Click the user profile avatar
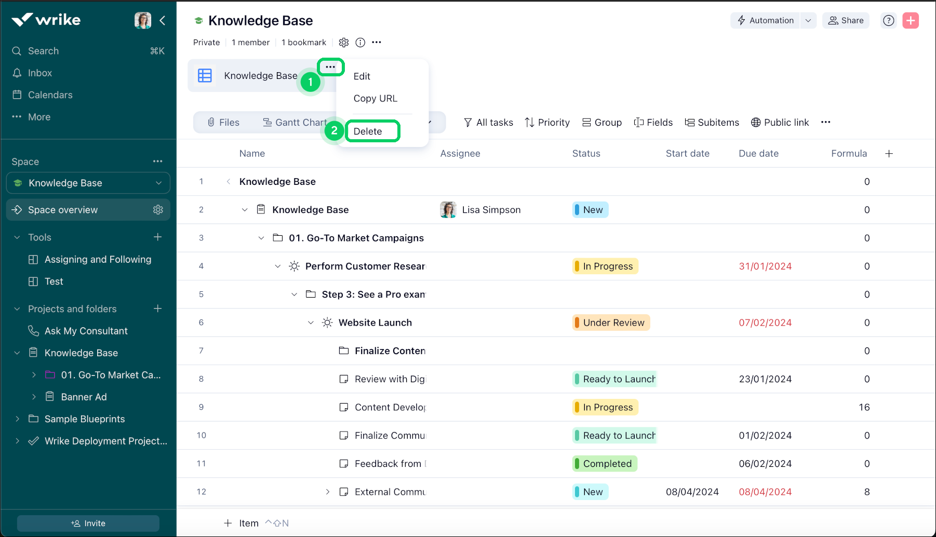Viewport: 936px width, 537px height. (x=142, y=20)
